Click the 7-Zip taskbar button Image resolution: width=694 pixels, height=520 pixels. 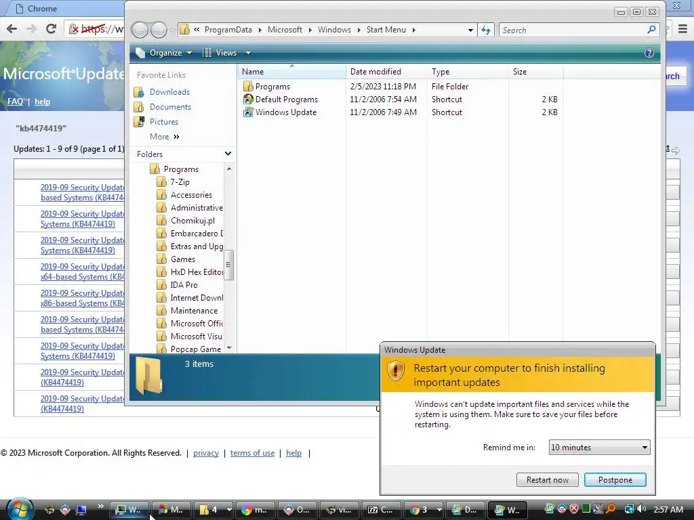pyautogui.click(x=381, y=510)
